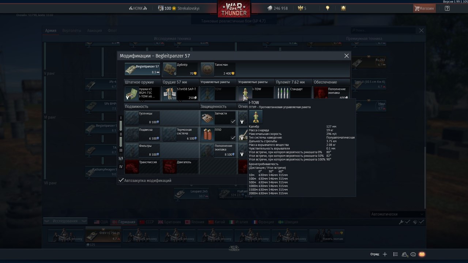
Task: Select Пополнение экипажа in Защищенность column
Action: (x=218, y=150)
